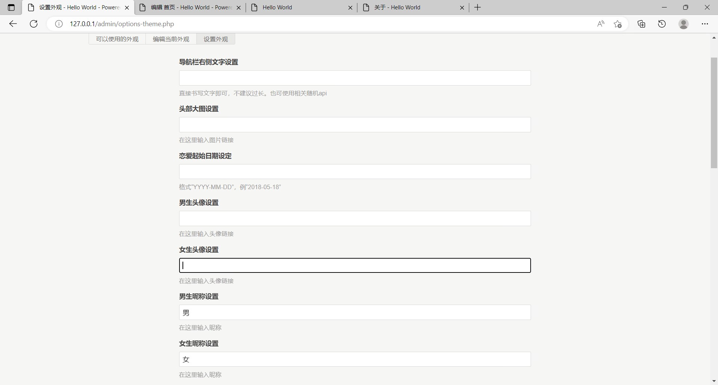Open 编辑当前外观 tab

pos(171,39)
